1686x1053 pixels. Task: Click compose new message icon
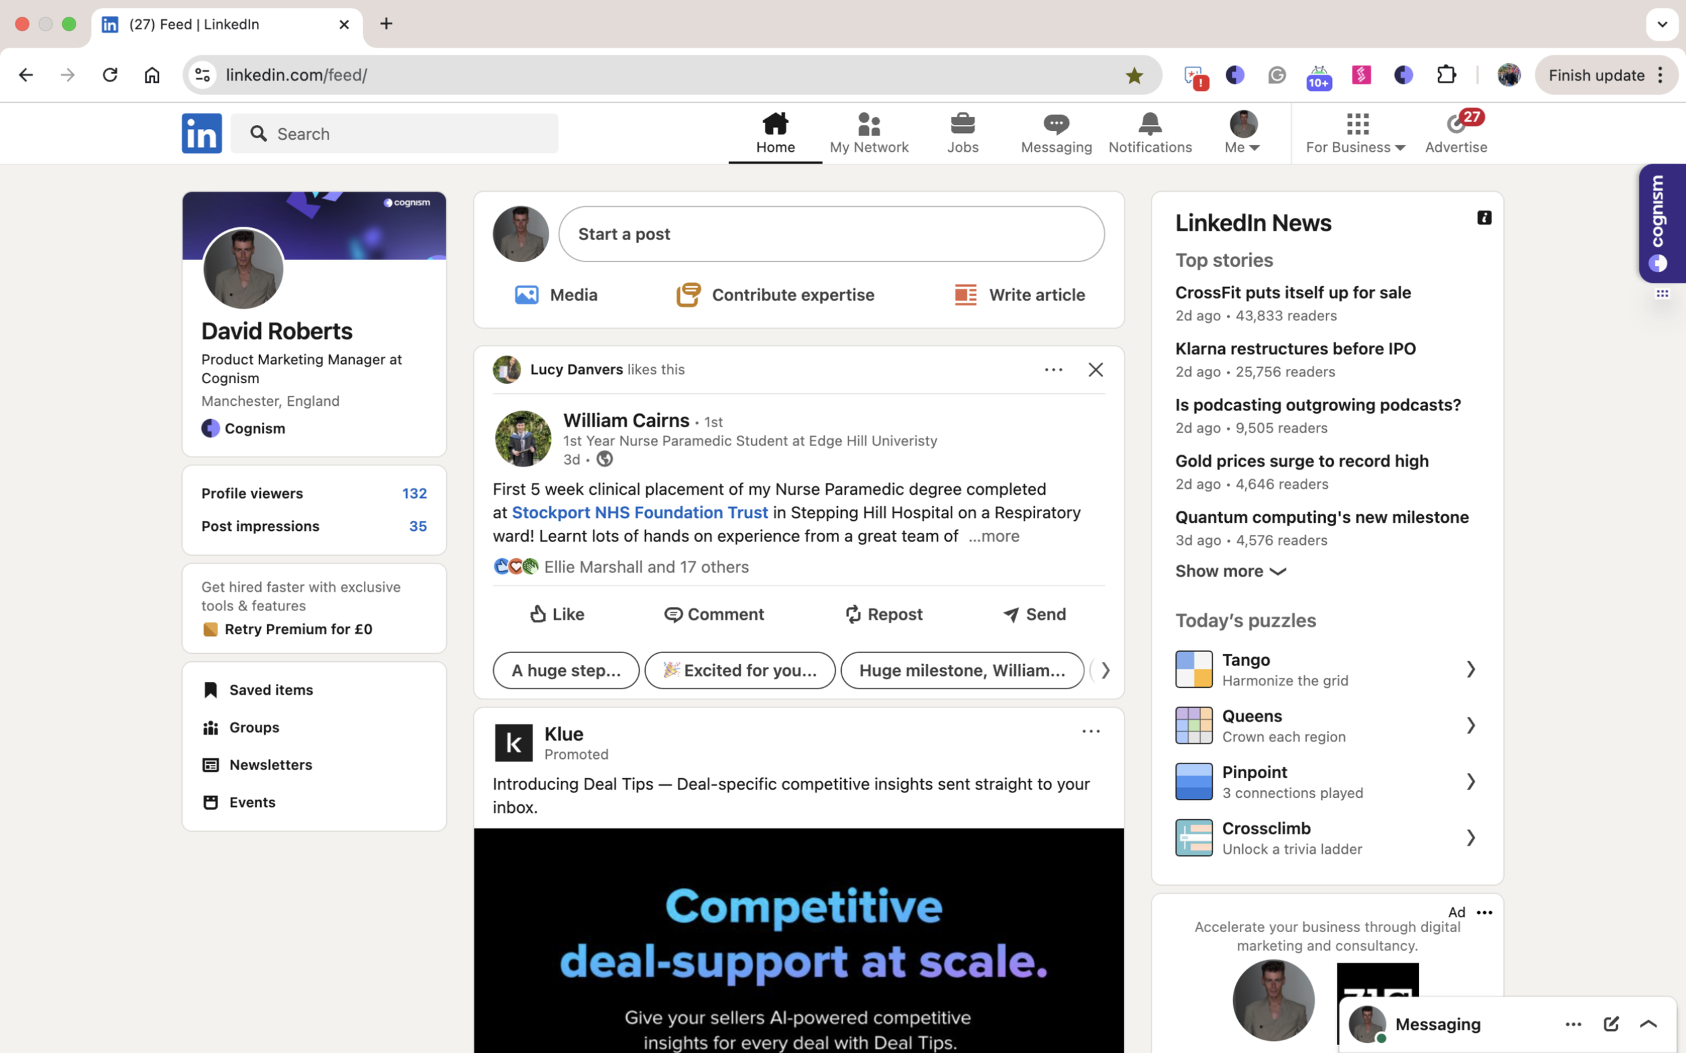pyautogui.click(x=1611, y=1024)
